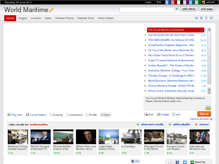Skip to the next video with fast-forward icon
The height and width of the screenshot is (164, 219).
tap(211, 18)
